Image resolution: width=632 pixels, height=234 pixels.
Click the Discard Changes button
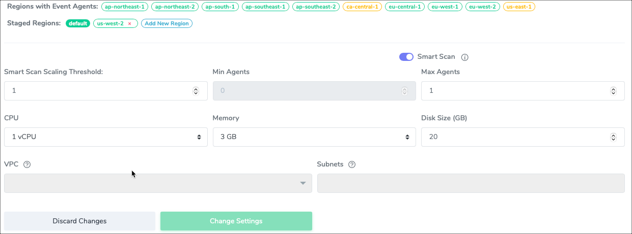click(x=79, y=221)
